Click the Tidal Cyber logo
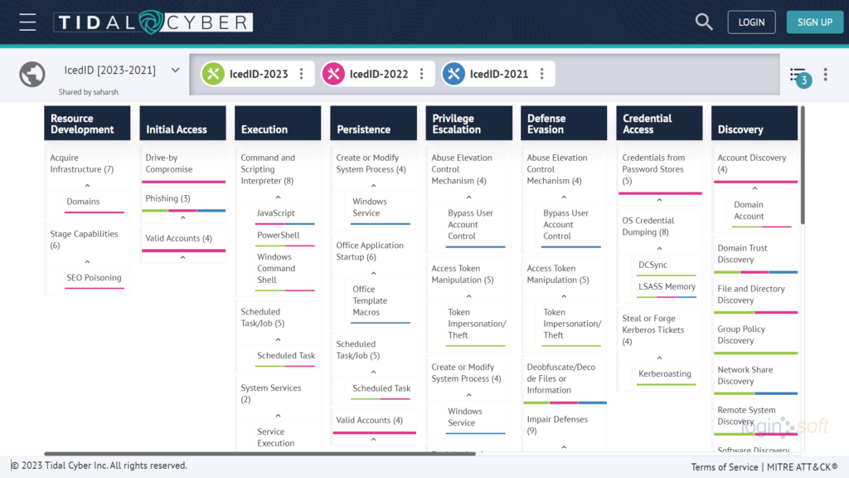Viewport: 849px width, 478px height. [153, 22]
